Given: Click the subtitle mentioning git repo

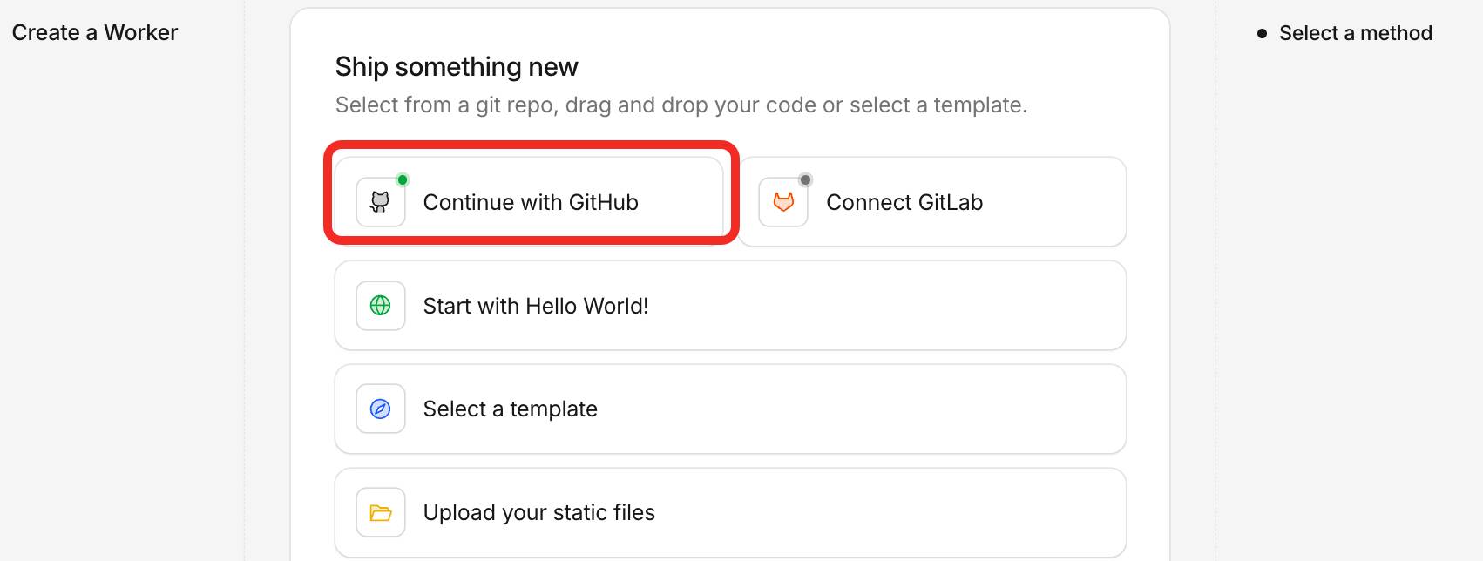Looking at the screenshot, I should point(681,105).
